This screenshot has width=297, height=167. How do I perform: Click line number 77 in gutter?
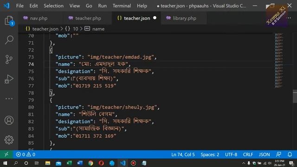pyautogui.click(x=31, y=86)
